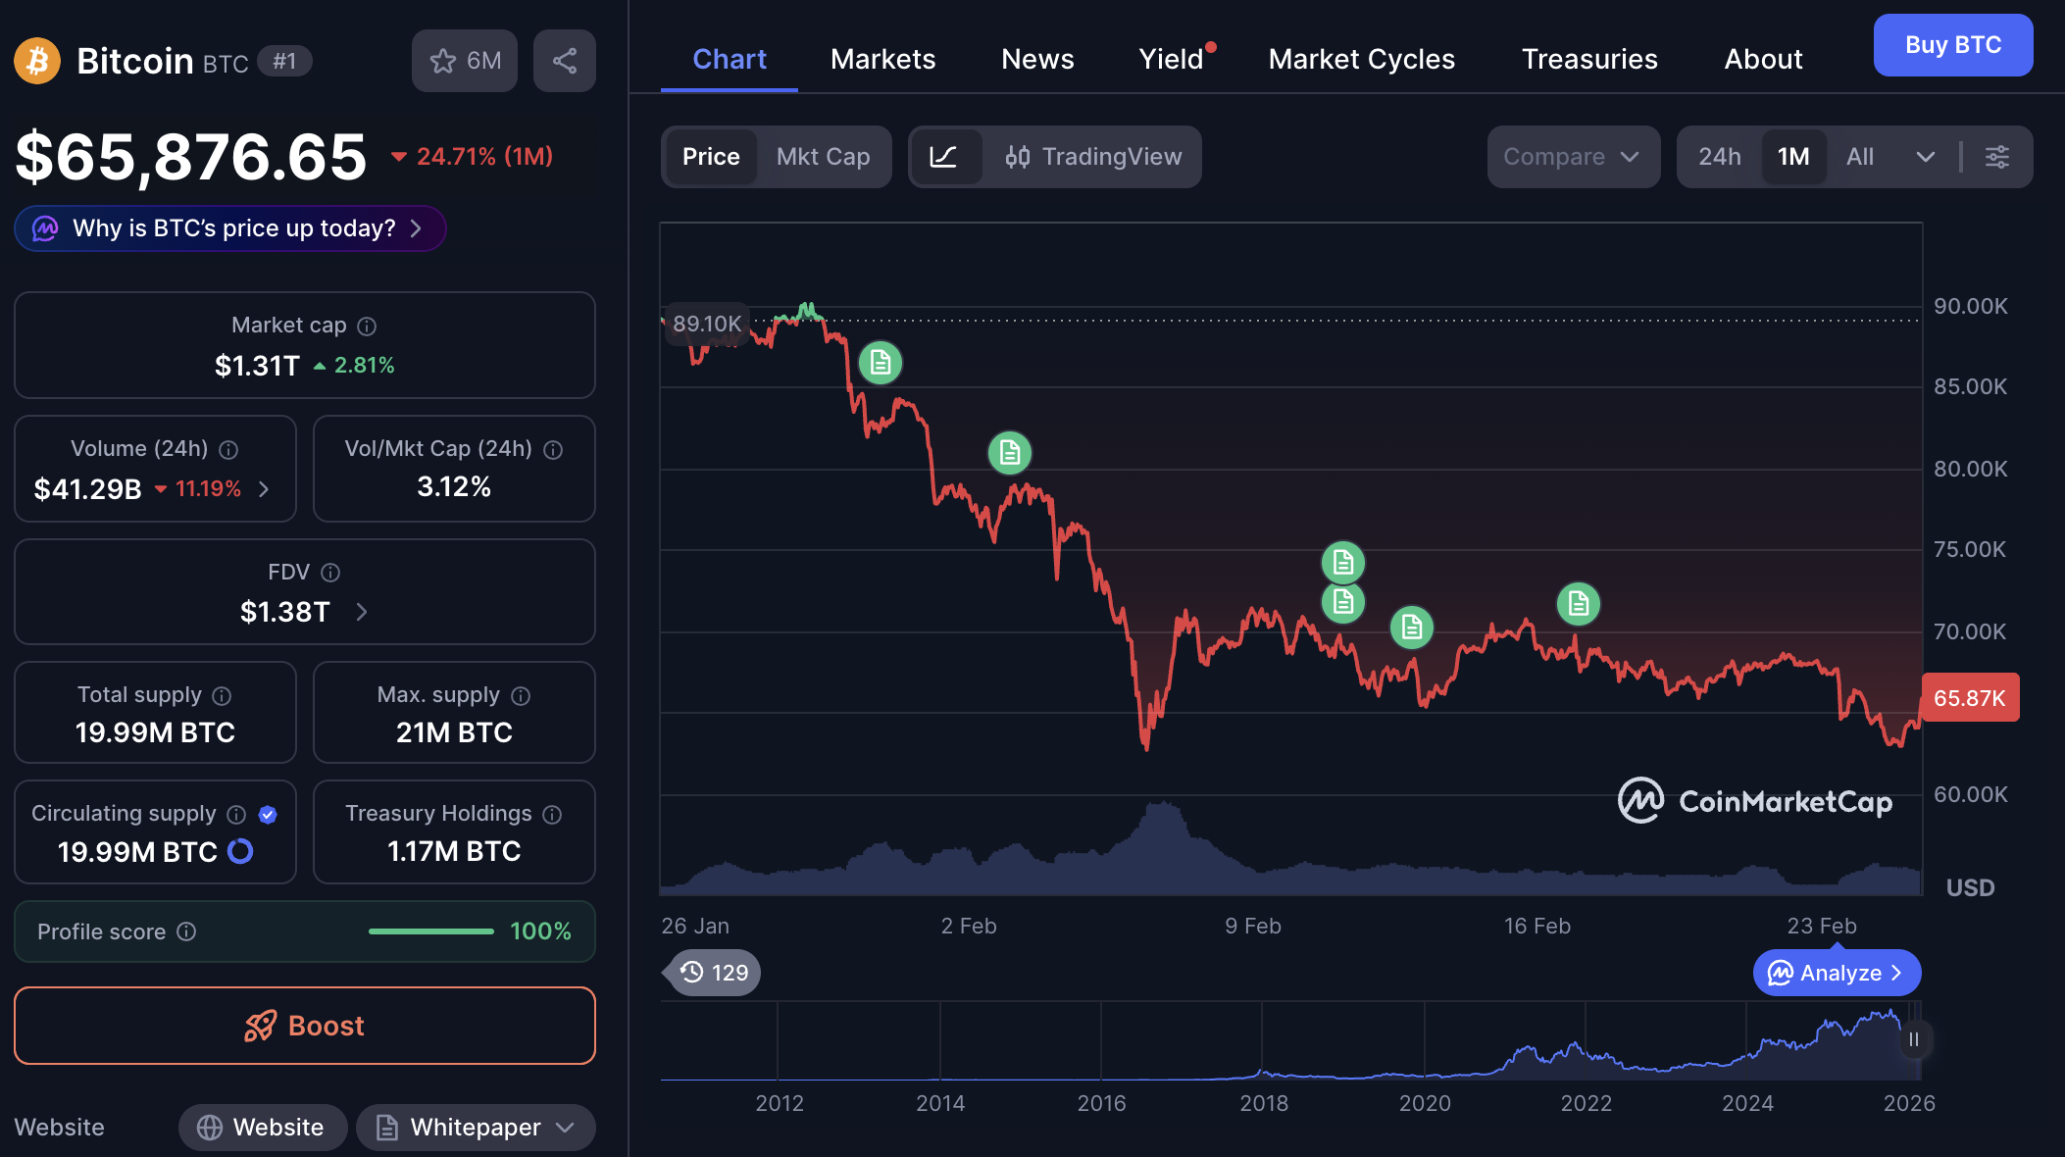Go to Market Cycles tab
The width and height of the screenshot is (2065, 1157).
pyautogui.click(x=1361, y=59)
